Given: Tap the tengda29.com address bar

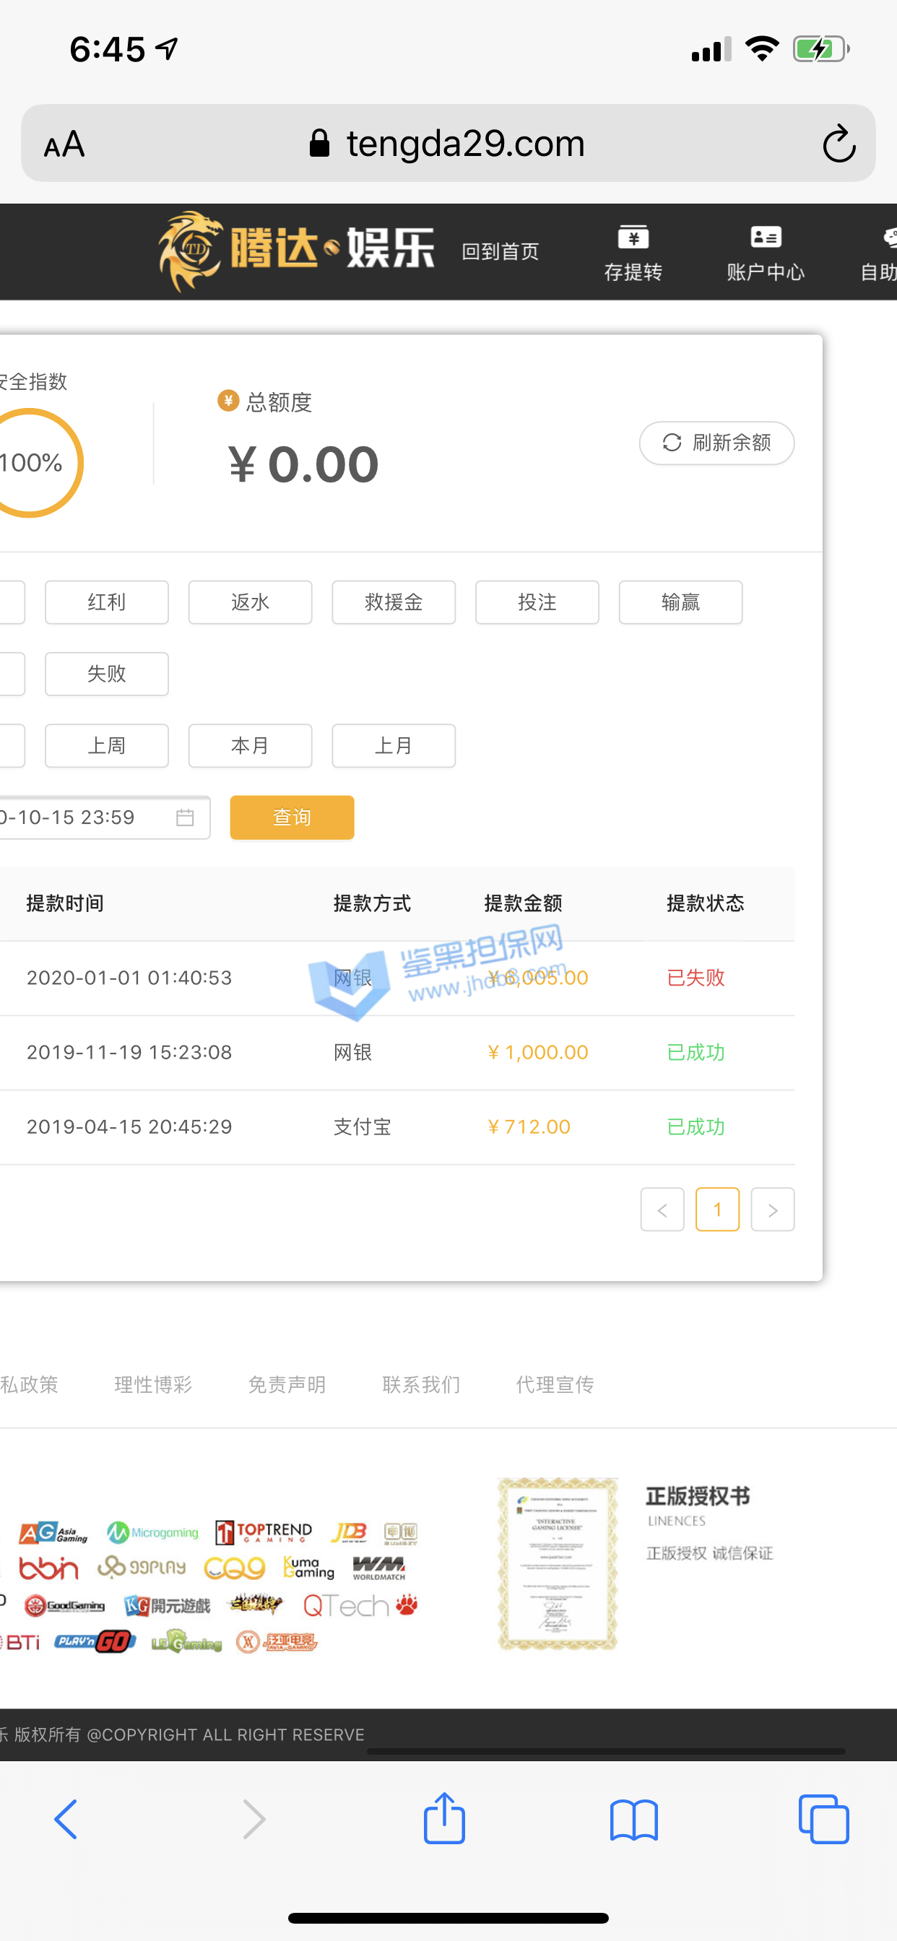Looking at the screenshot, I should [464, 144].
